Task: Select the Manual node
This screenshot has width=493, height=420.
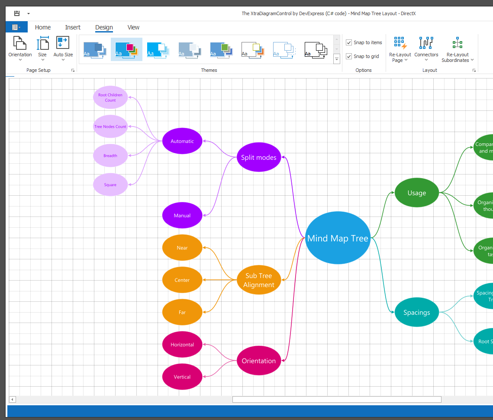Action: coord(182,215)
